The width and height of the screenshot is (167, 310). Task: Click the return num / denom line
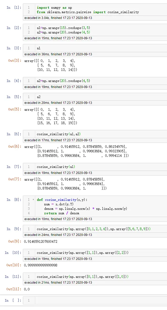coord(62,213)
